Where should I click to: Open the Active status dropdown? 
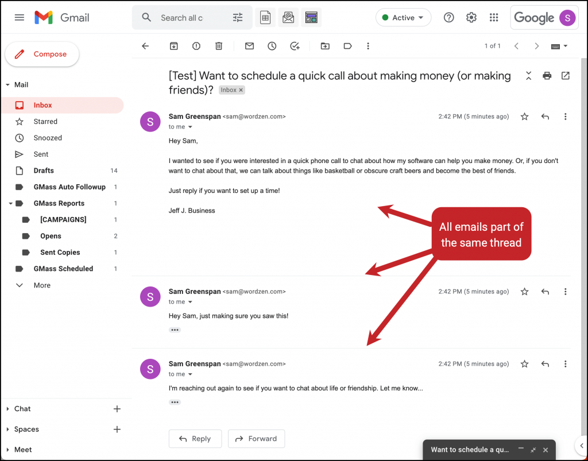pos(404,17)
